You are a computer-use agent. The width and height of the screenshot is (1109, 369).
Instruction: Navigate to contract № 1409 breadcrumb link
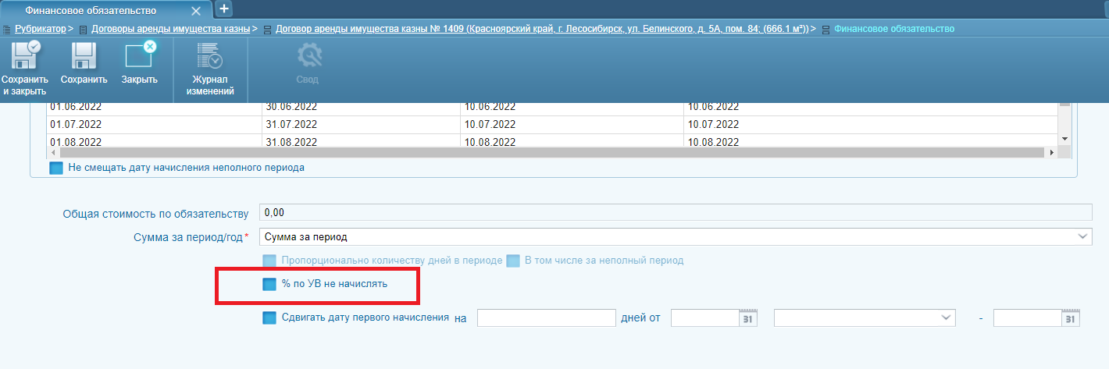click(540, 29)
